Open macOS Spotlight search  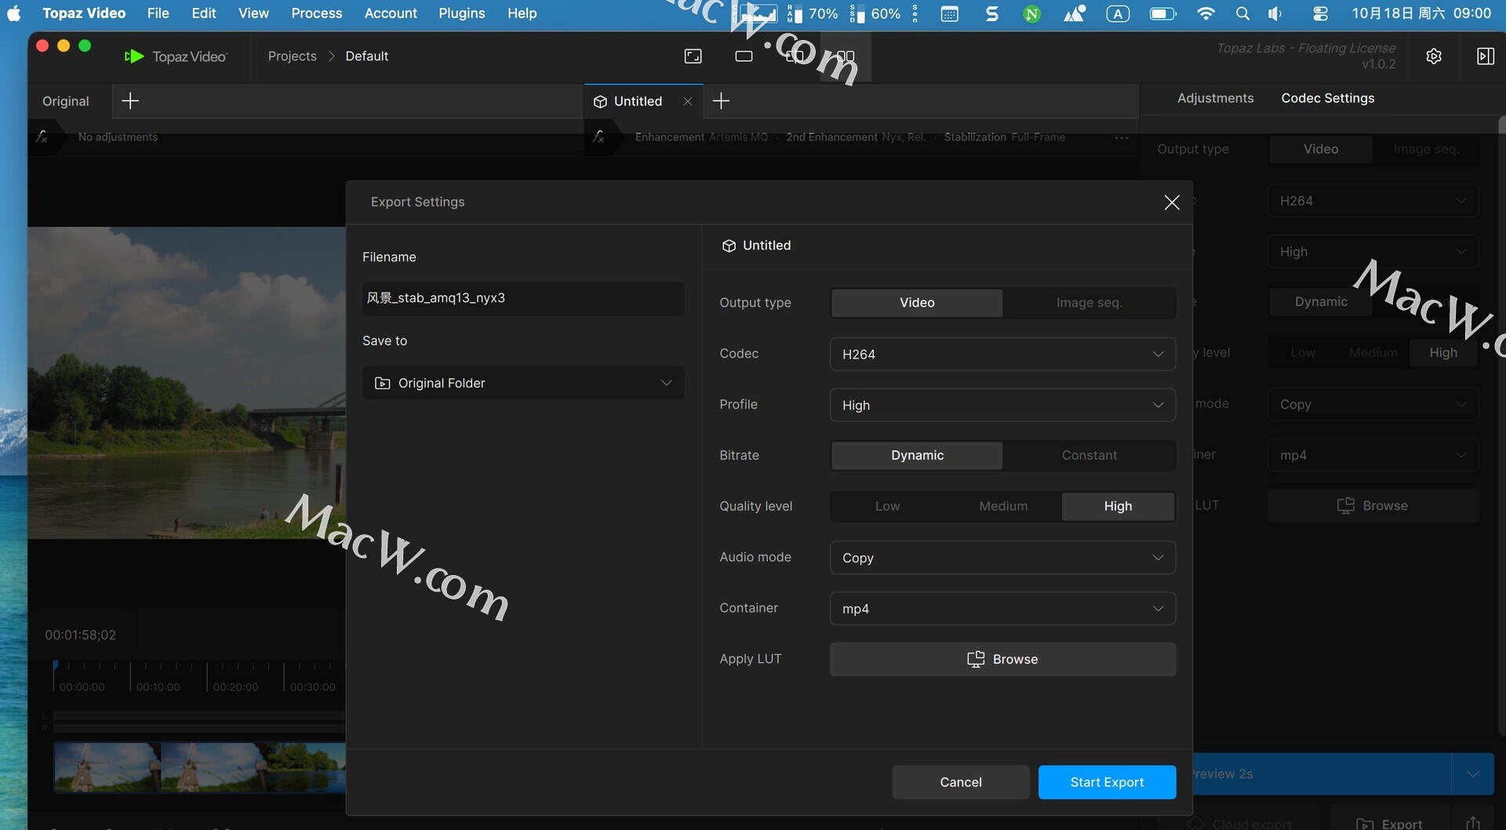pyautogui.click(x=1242, y=13)
